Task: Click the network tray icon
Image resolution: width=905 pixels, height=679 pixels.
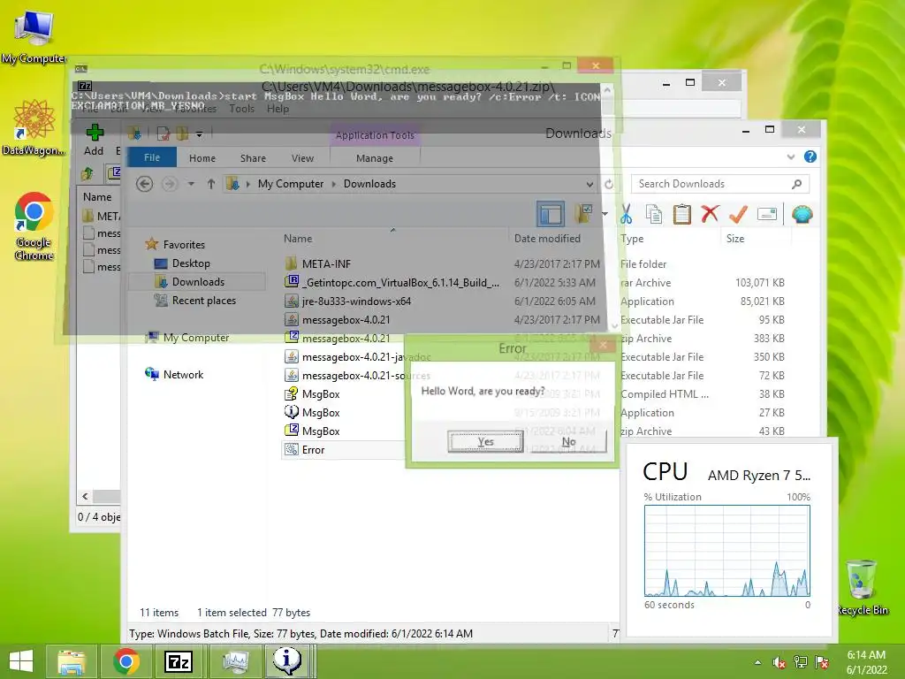Action: tap(801, 662)
